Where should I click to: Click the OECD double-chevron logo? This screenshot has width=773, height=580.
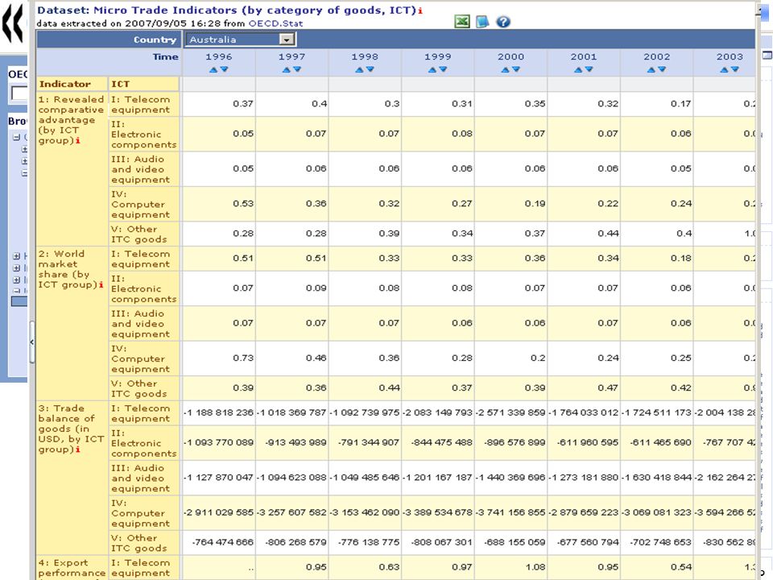14,23
